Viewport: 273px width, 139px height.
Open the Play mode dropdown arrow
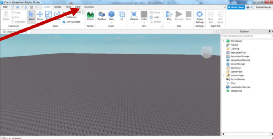[x=169, y=23]
